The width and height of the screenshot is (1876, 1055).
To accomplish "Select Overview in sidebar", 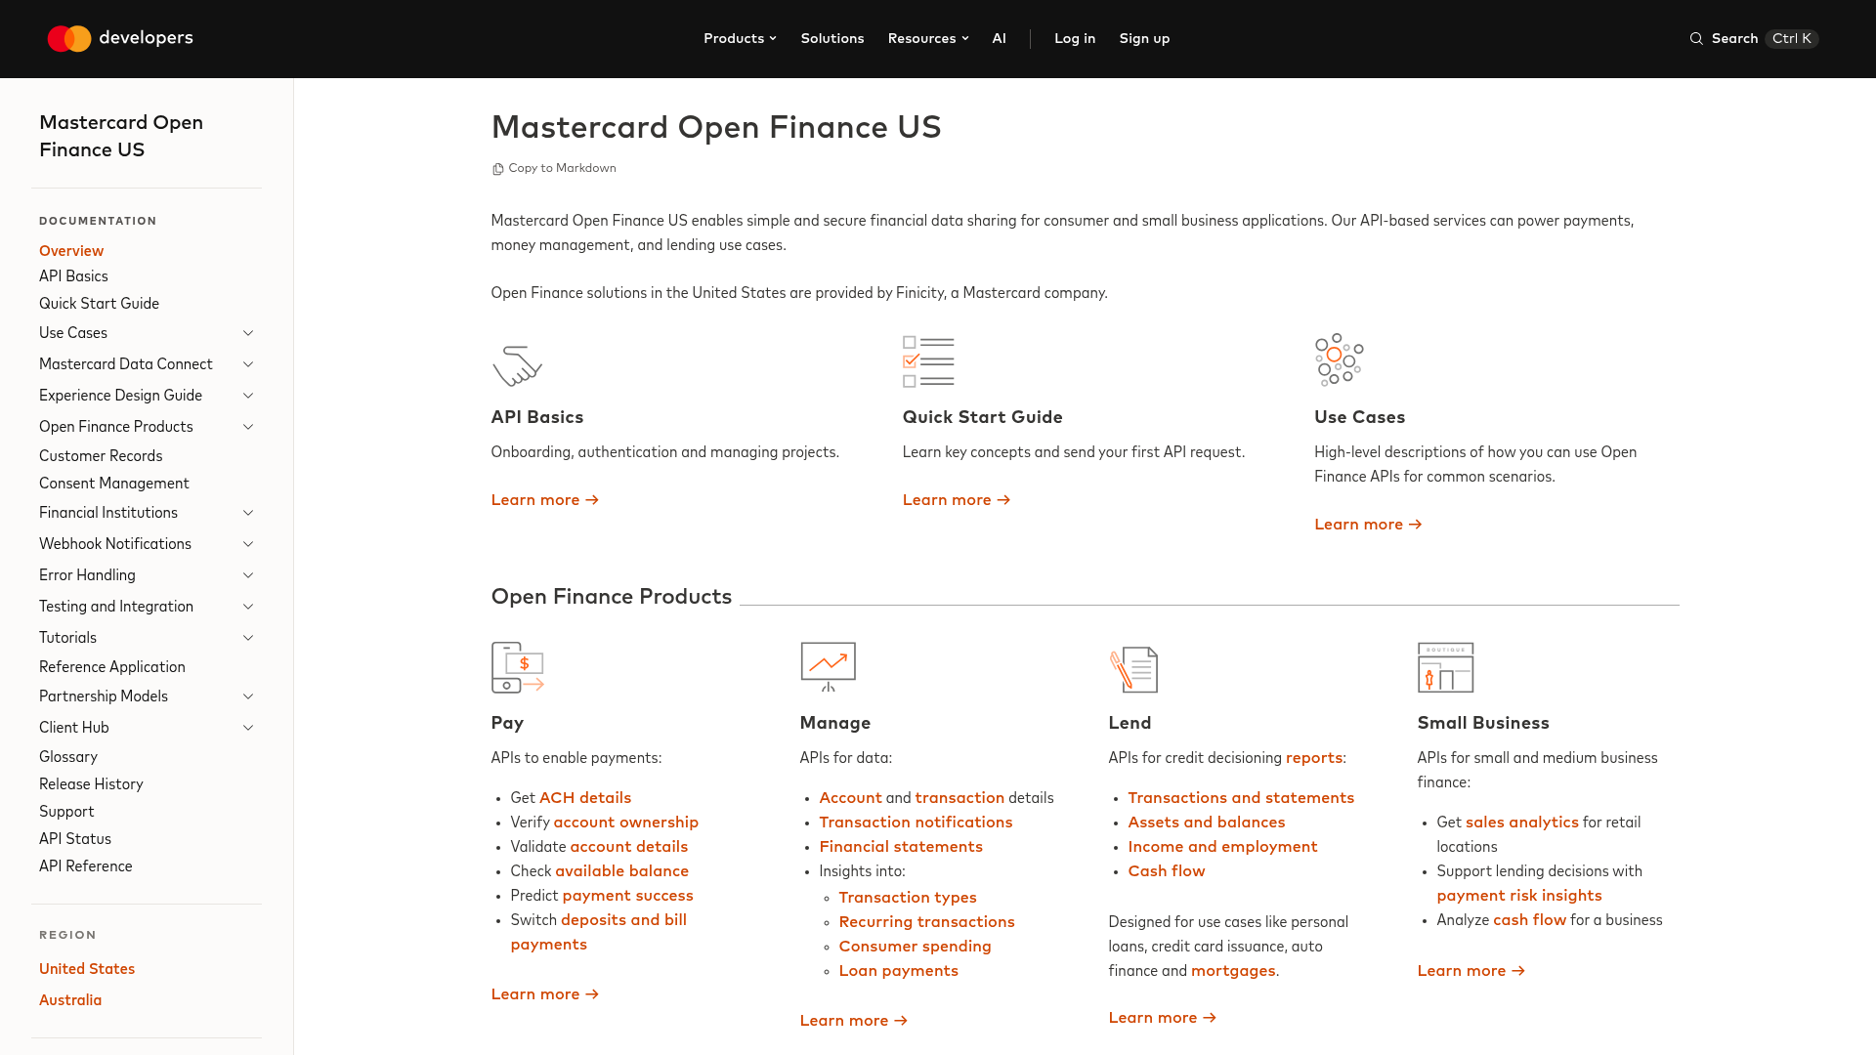I will 71,251.
